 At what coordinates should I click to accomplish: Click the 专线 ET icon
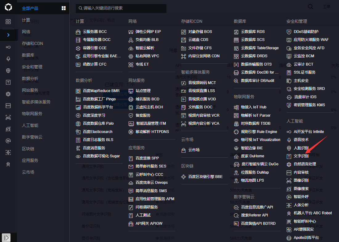131,64
